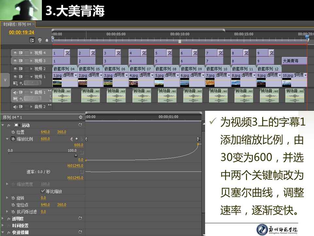This screenshot has height=236, width=314.
Task: Hide the 视频 3 track output eye
Action: coord(15,61)
